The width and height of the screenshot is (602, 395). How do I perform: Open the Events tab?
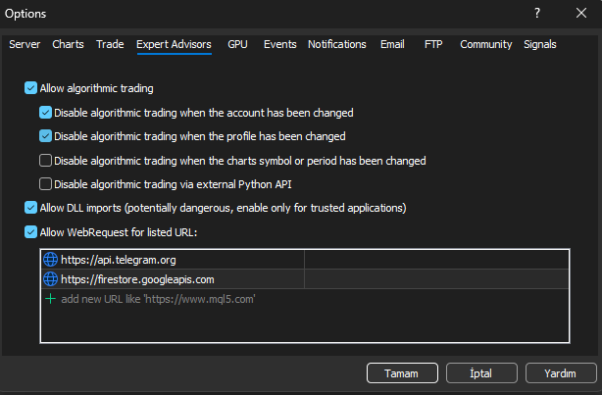pos(279,44)
